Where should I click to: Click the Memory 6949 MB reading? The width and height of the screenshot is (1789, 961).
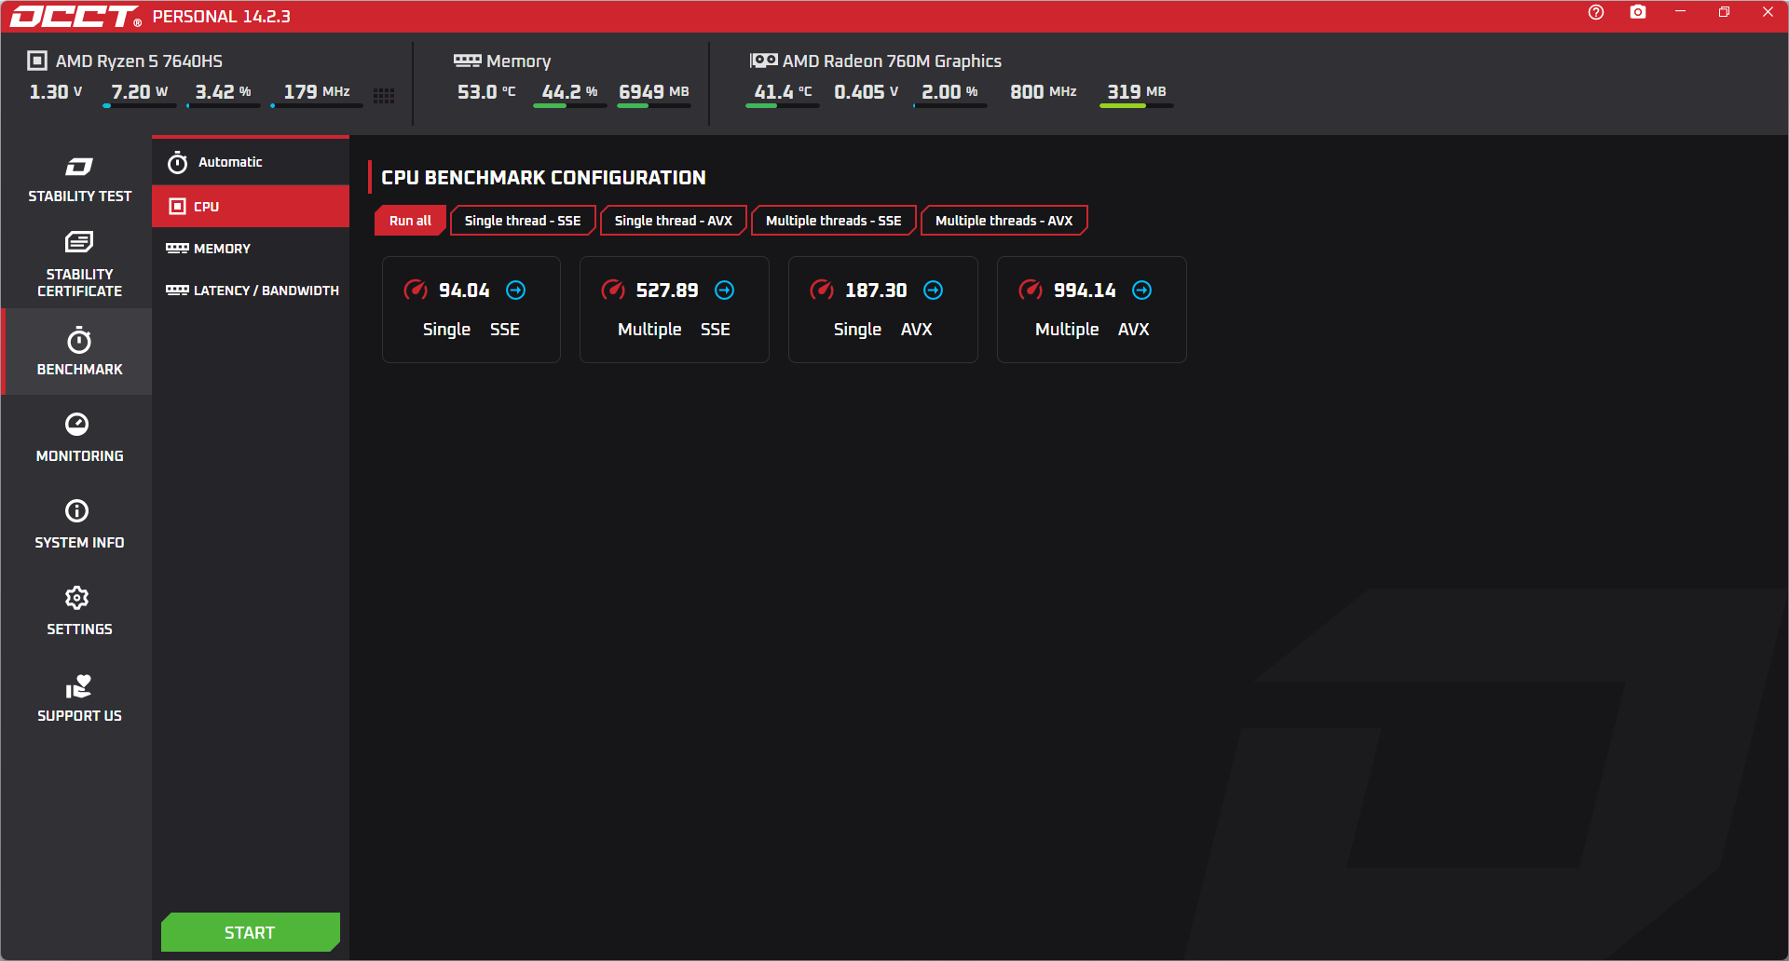654,92
